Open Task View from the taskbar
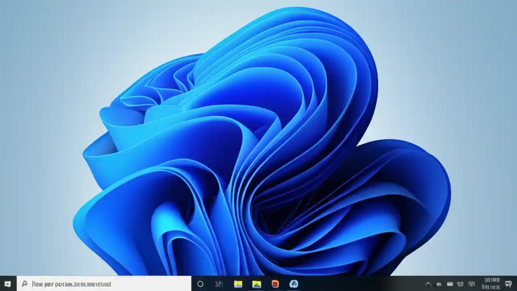 [219, 285]
